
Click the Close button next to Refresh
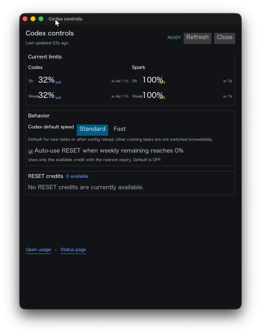[x=225, y=38]
